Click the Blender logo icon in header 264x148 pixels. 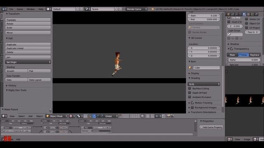(x=153, y=9)
